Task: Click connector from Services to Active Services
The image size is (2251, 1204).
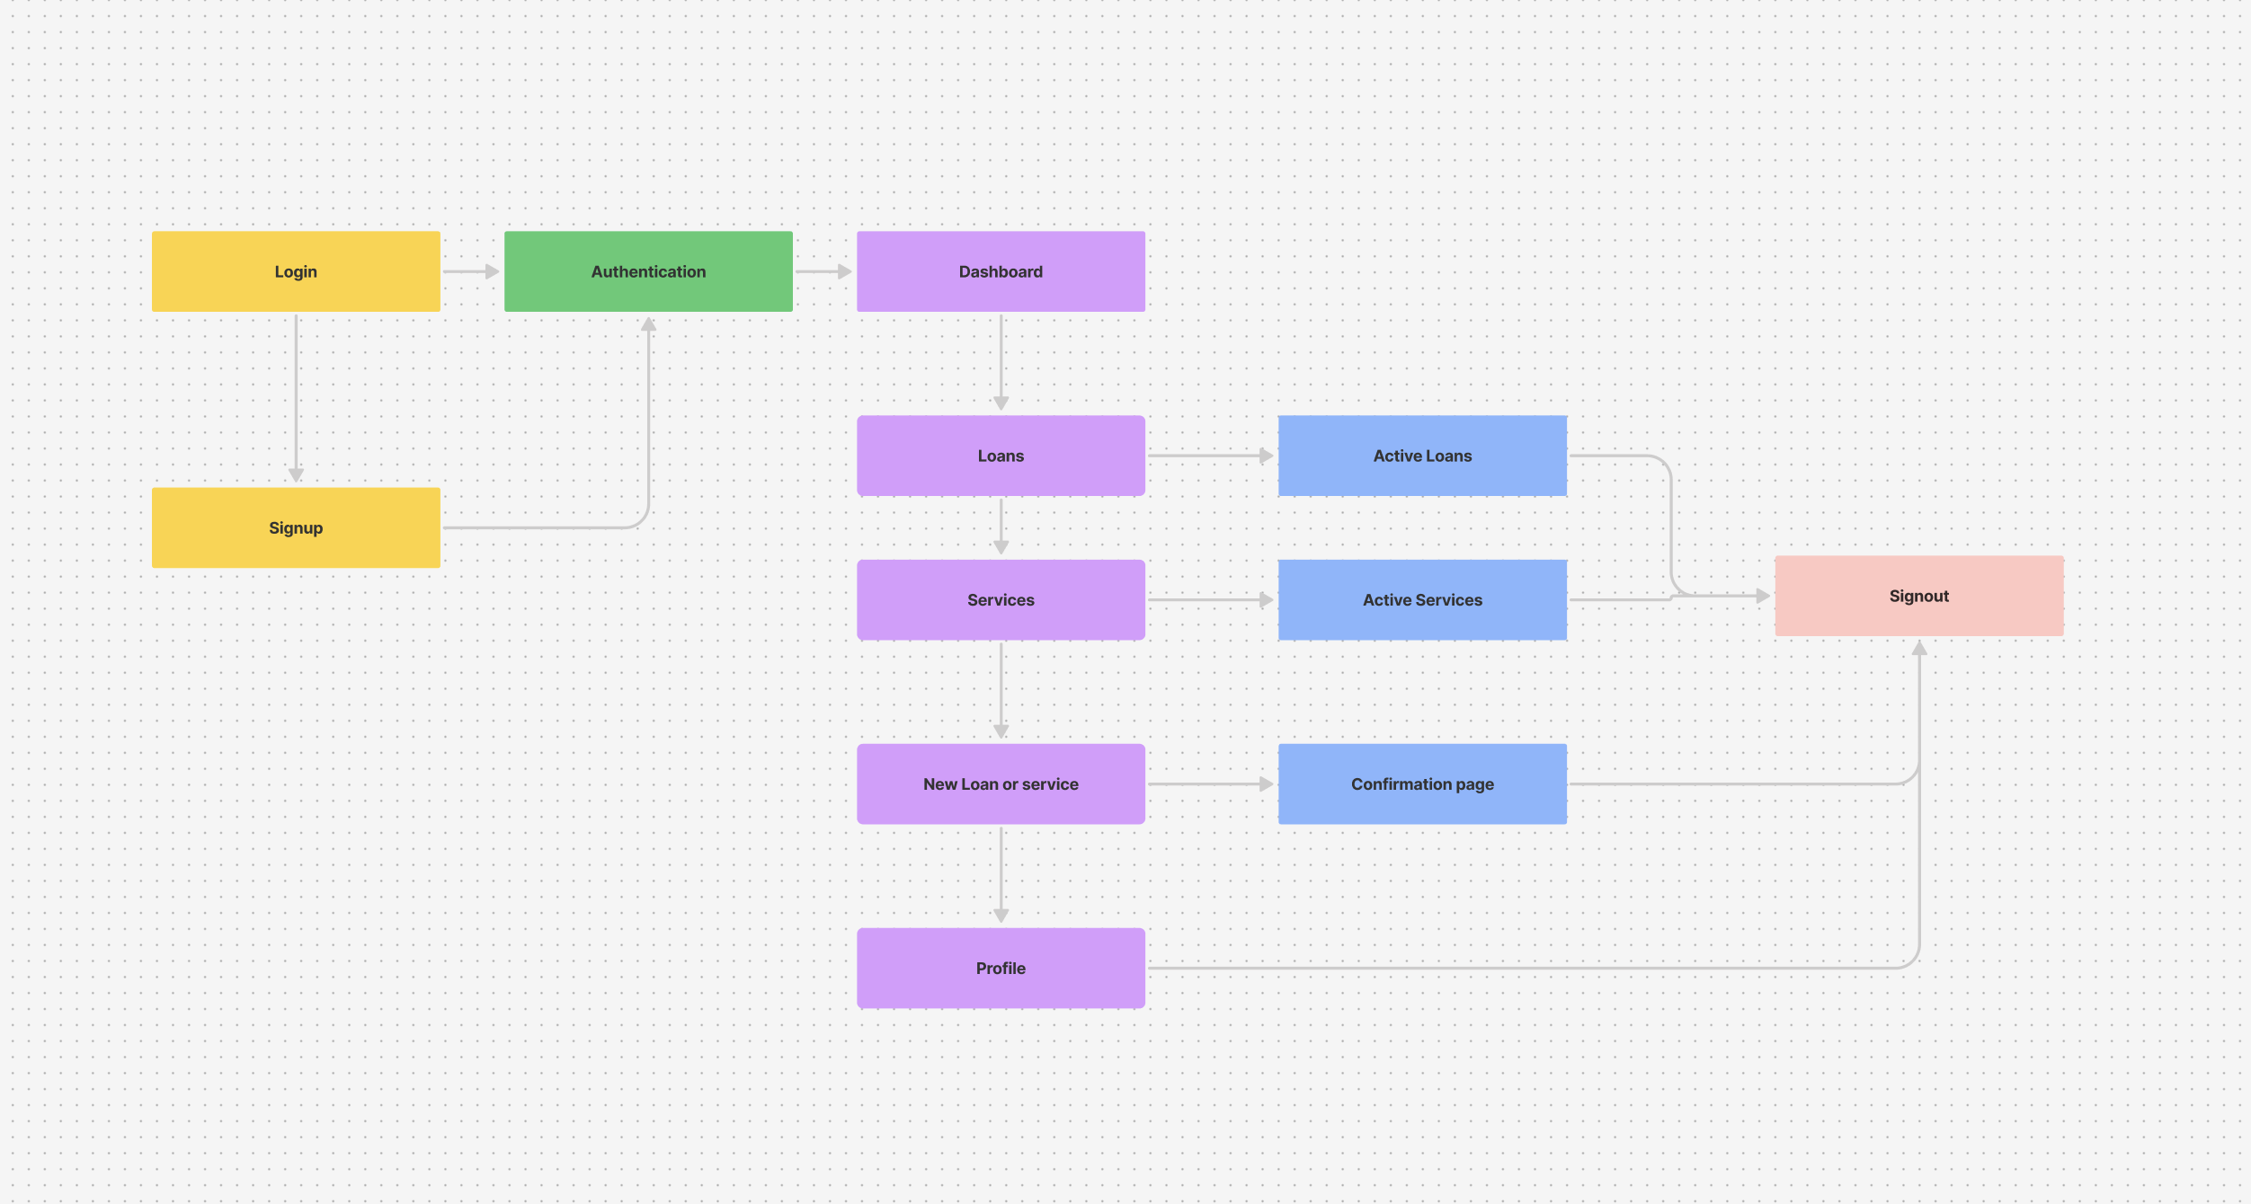Action: point(1207,599)
